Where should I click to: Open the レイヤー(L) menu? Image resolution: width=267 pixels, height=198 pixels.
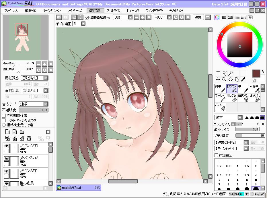pos(75,11)
